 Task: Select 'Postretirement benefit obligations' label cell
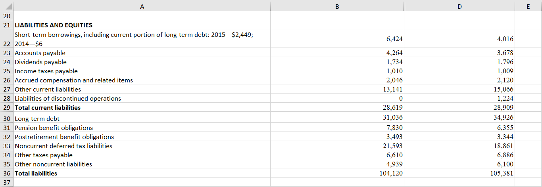pos(142,137)
